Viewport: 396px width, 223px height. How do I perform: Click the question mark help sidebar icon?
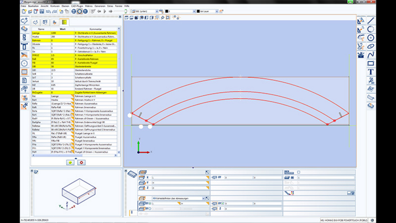tap(24, 89)
